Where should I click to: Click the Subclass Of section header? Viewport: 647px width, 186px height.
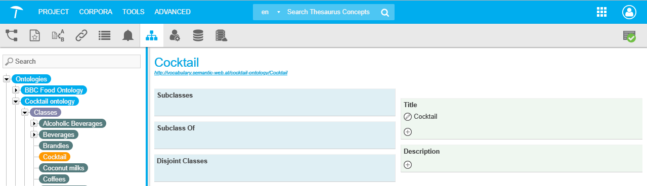point(176,128)
